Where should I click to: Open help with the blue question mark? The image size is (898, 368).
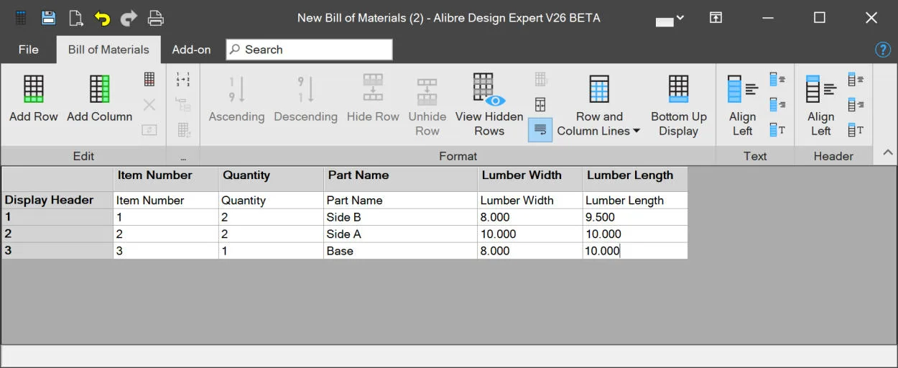(x=883, y=50)
